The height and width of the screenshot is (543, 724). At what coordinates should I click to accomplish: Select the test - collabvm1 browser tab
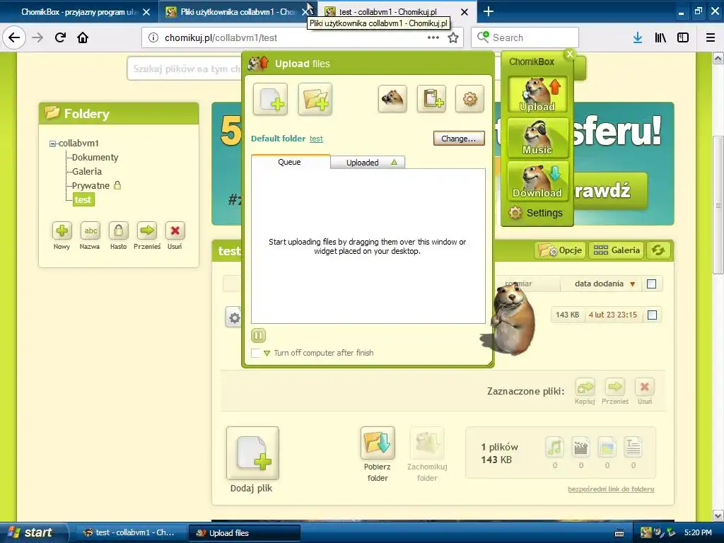click(x=388, y=12)
